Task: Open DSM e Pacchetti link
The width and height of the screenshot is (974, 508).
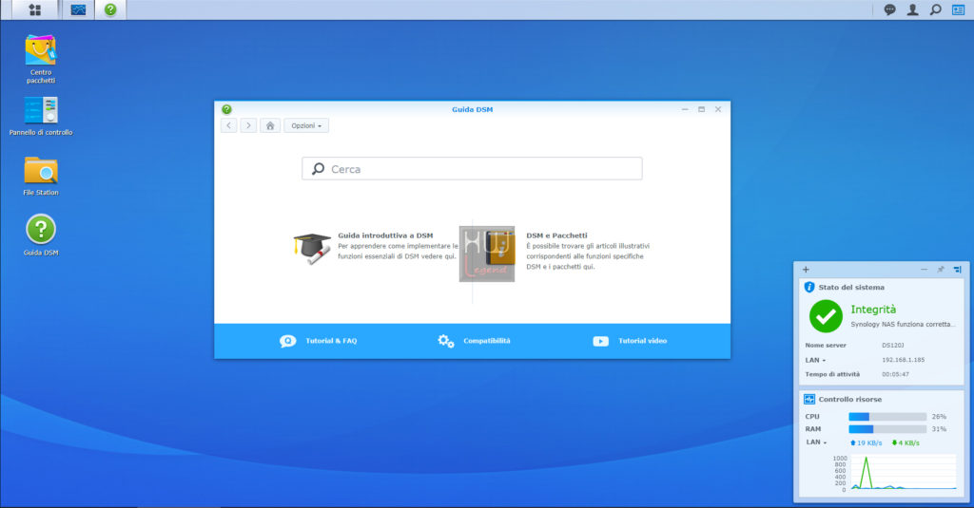Action: tap(556, 235)
